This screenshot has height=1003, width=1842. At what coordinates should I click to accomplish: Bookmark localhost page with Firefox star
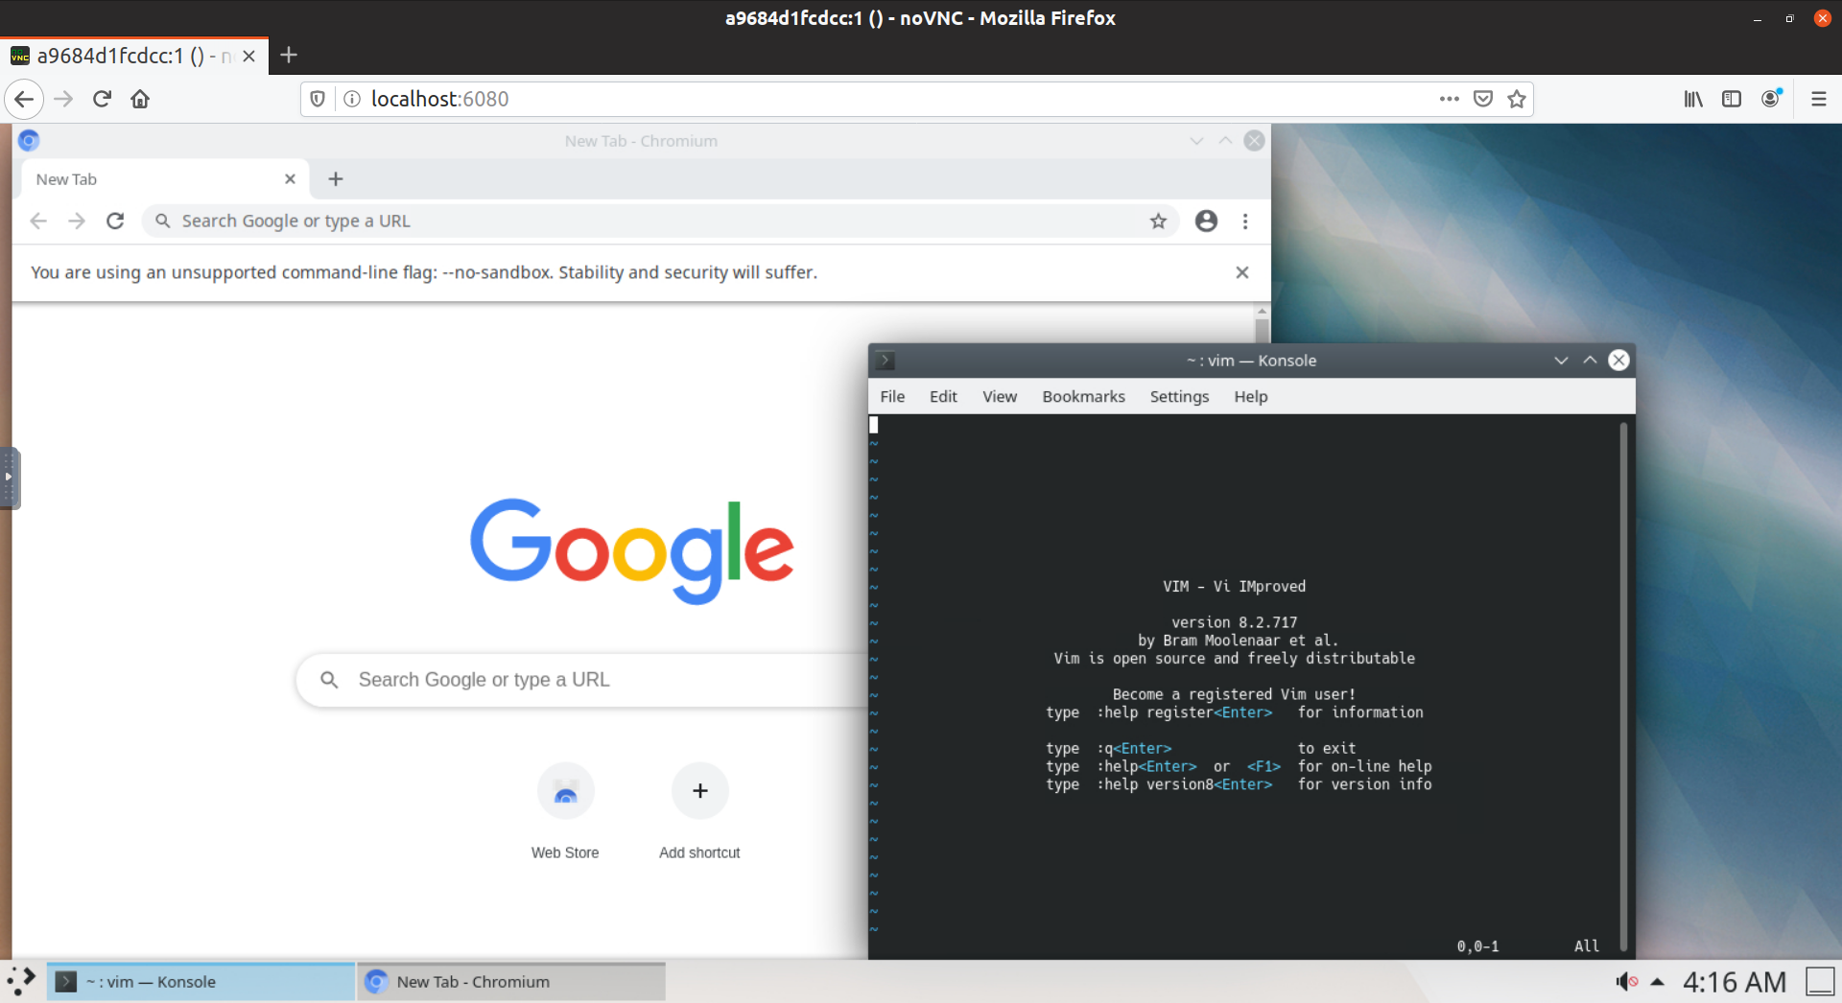click(x=1516, y=99)
